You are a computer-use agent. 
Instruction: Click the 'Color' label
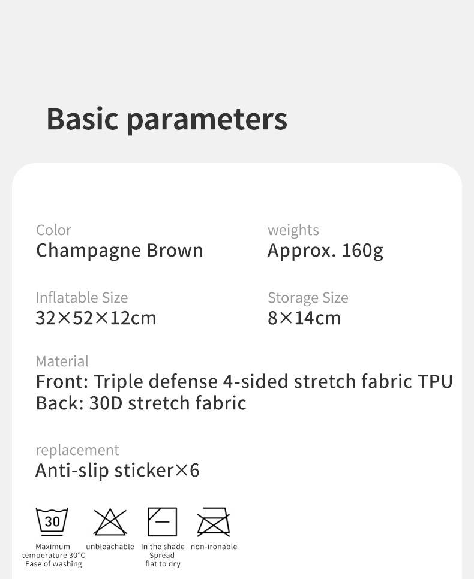click(53, 230)
